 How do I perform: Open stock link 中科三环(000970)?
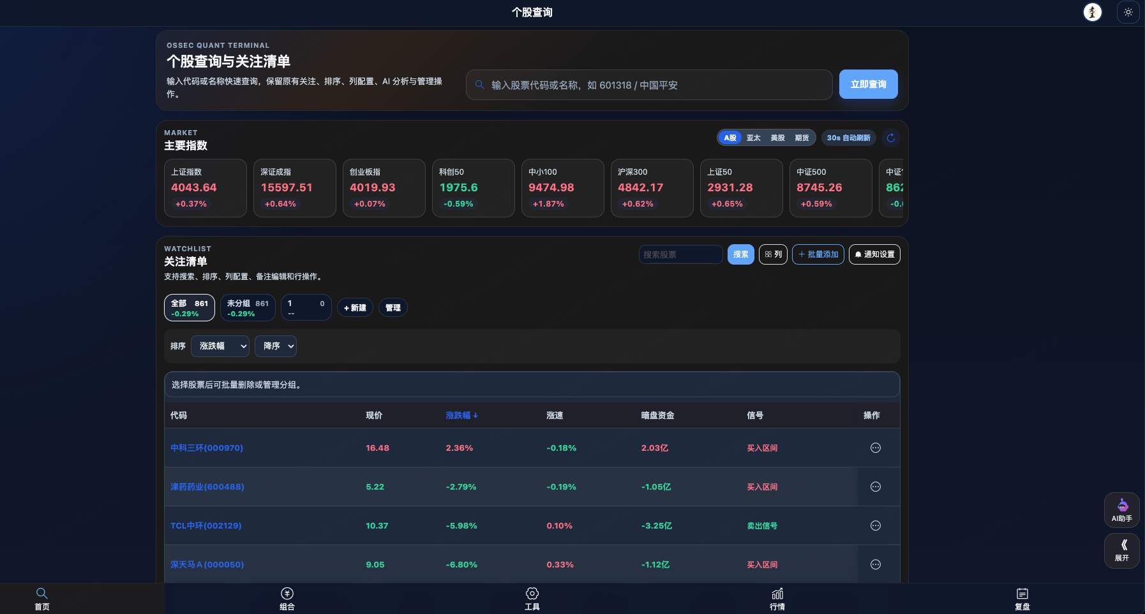click(x=207, y=448)
